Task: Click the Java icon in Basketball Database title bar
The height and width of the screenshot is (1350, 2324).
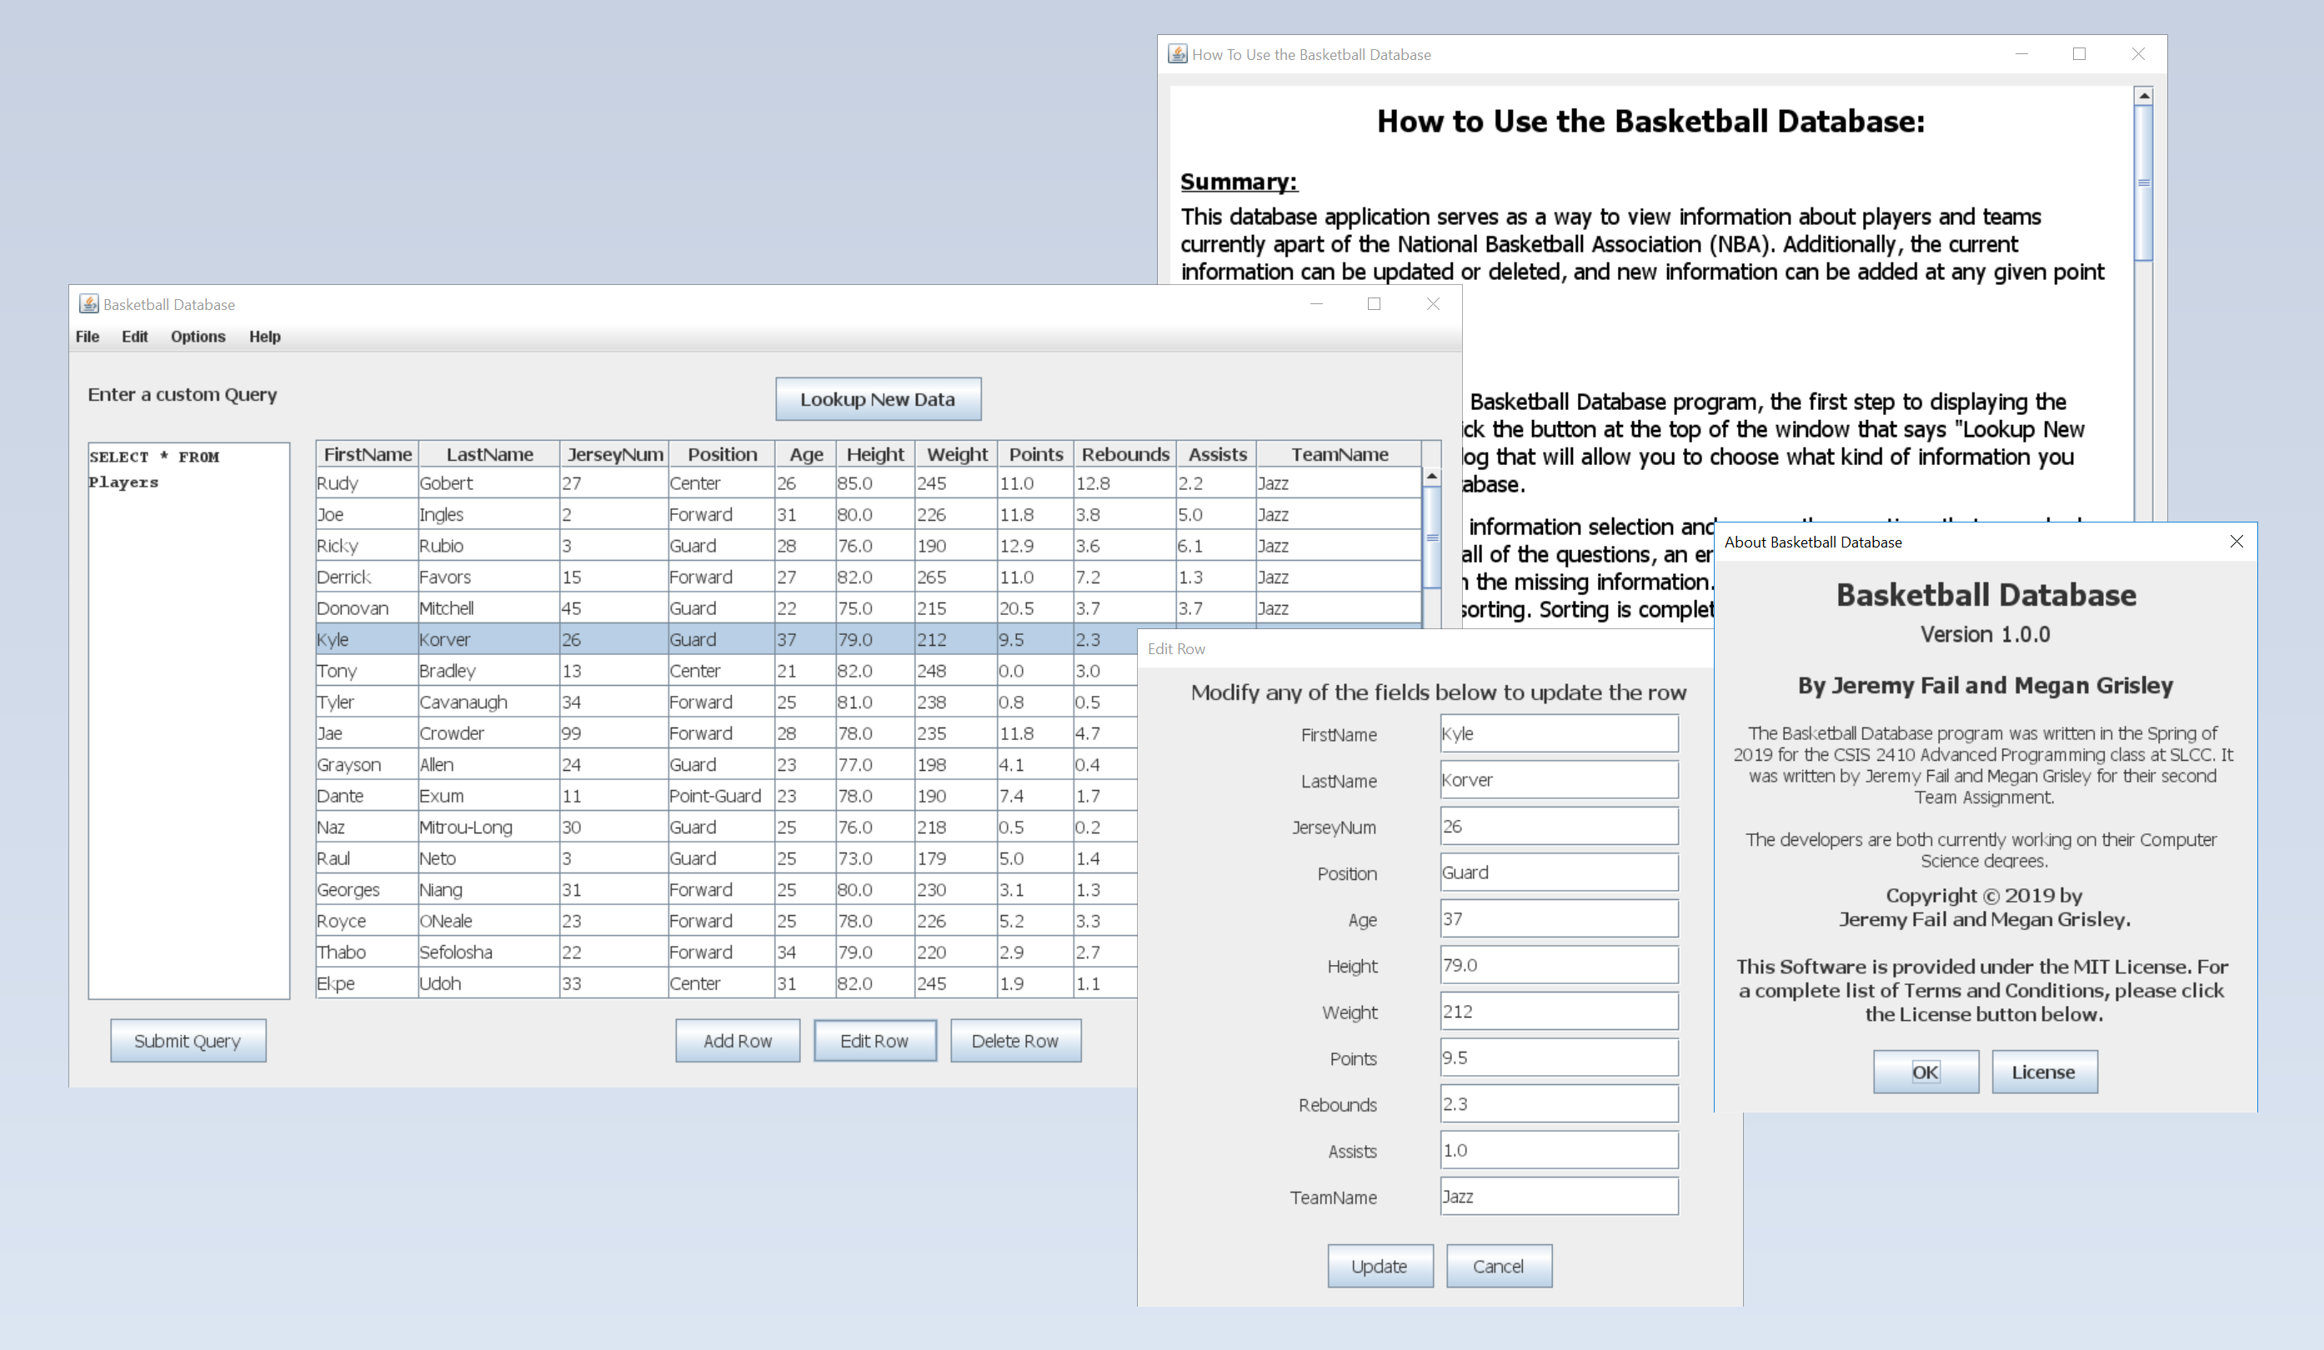Action: click(88, 303)
